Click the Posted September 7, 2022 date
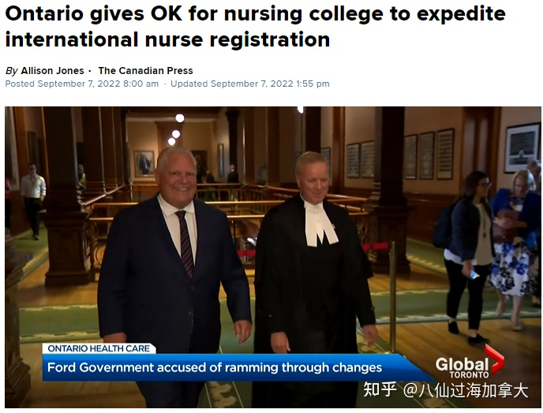The width and height of the screenshot is (543, 413). [82, 84]
